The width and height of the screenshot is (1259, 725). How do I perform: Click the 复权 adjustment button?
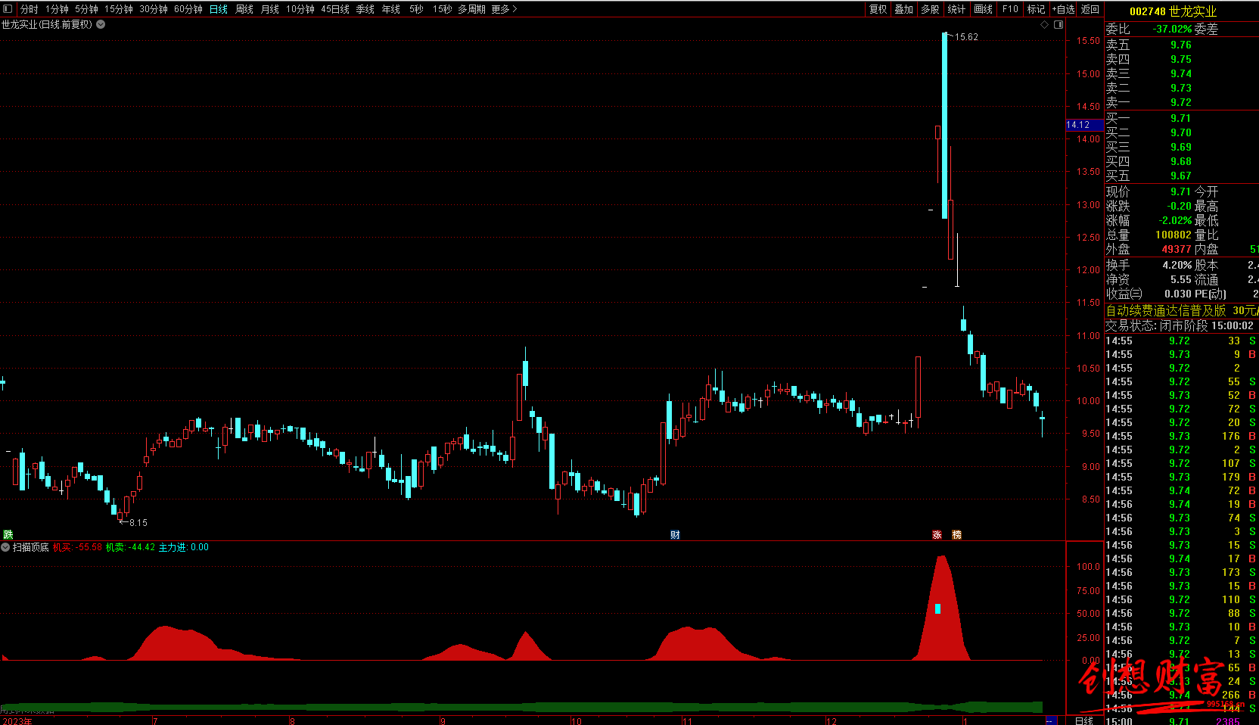[878, 9]
